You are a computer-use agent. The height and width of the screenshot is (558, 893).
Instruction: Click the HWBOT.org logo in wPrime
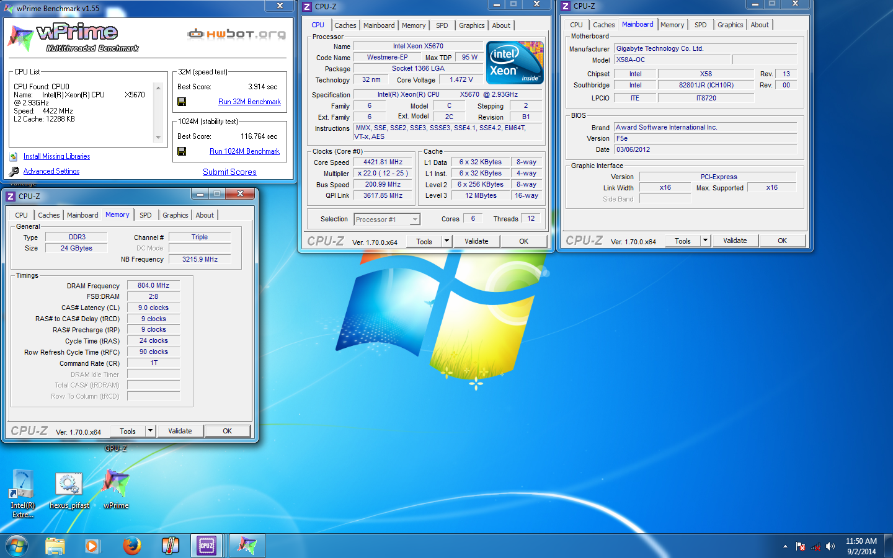pos(237,33)
